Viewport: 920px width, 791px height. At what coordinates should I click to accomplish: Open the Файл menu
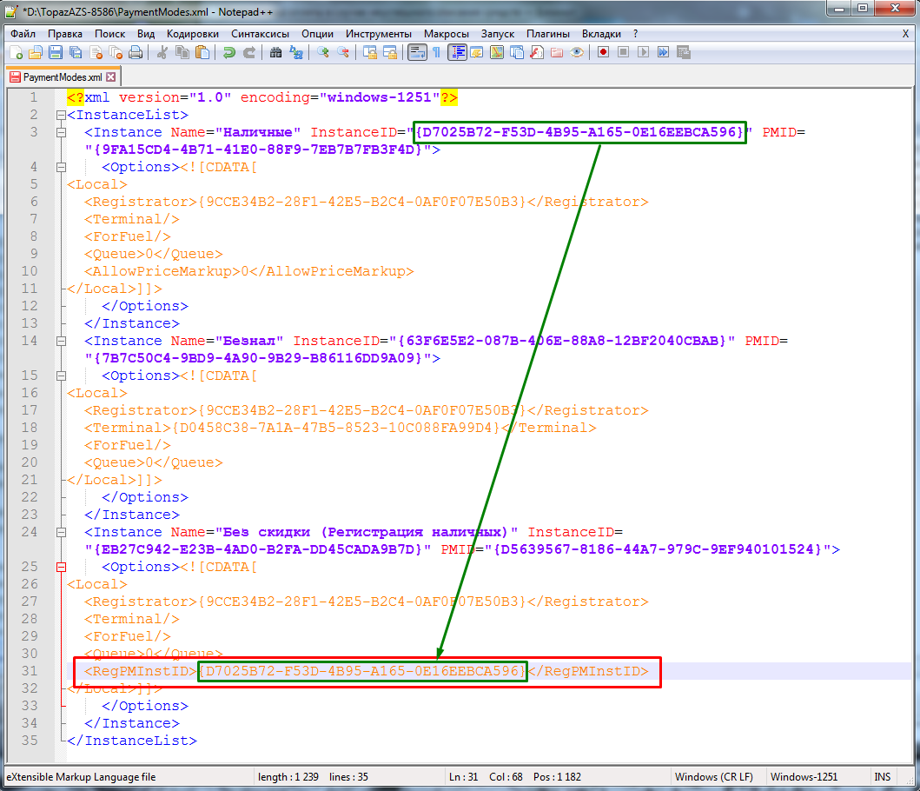[23, 34]
